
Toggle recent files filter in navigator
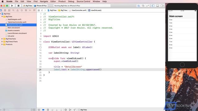click(32, 110)
